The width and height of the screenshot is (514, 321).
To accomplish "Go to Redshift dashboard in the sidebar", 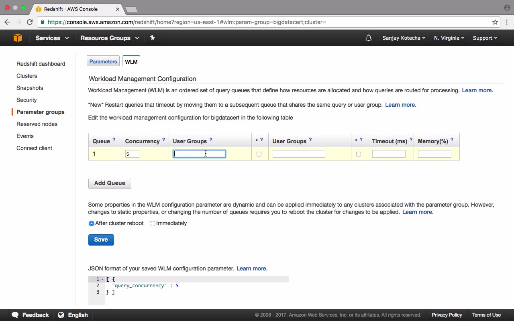I will [x=41, y=64].
